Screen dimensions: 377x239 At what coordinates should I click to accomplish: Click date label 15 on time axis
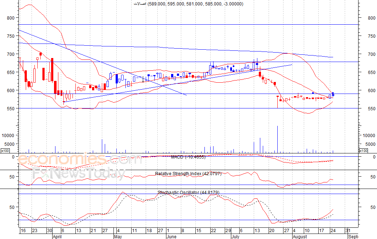point(199,231)
